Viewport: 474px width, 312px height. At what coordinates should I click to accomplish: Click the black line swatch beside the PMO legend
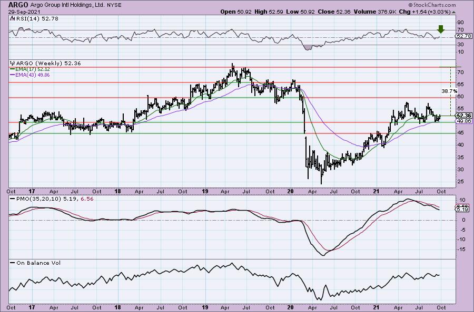[13, 199]
